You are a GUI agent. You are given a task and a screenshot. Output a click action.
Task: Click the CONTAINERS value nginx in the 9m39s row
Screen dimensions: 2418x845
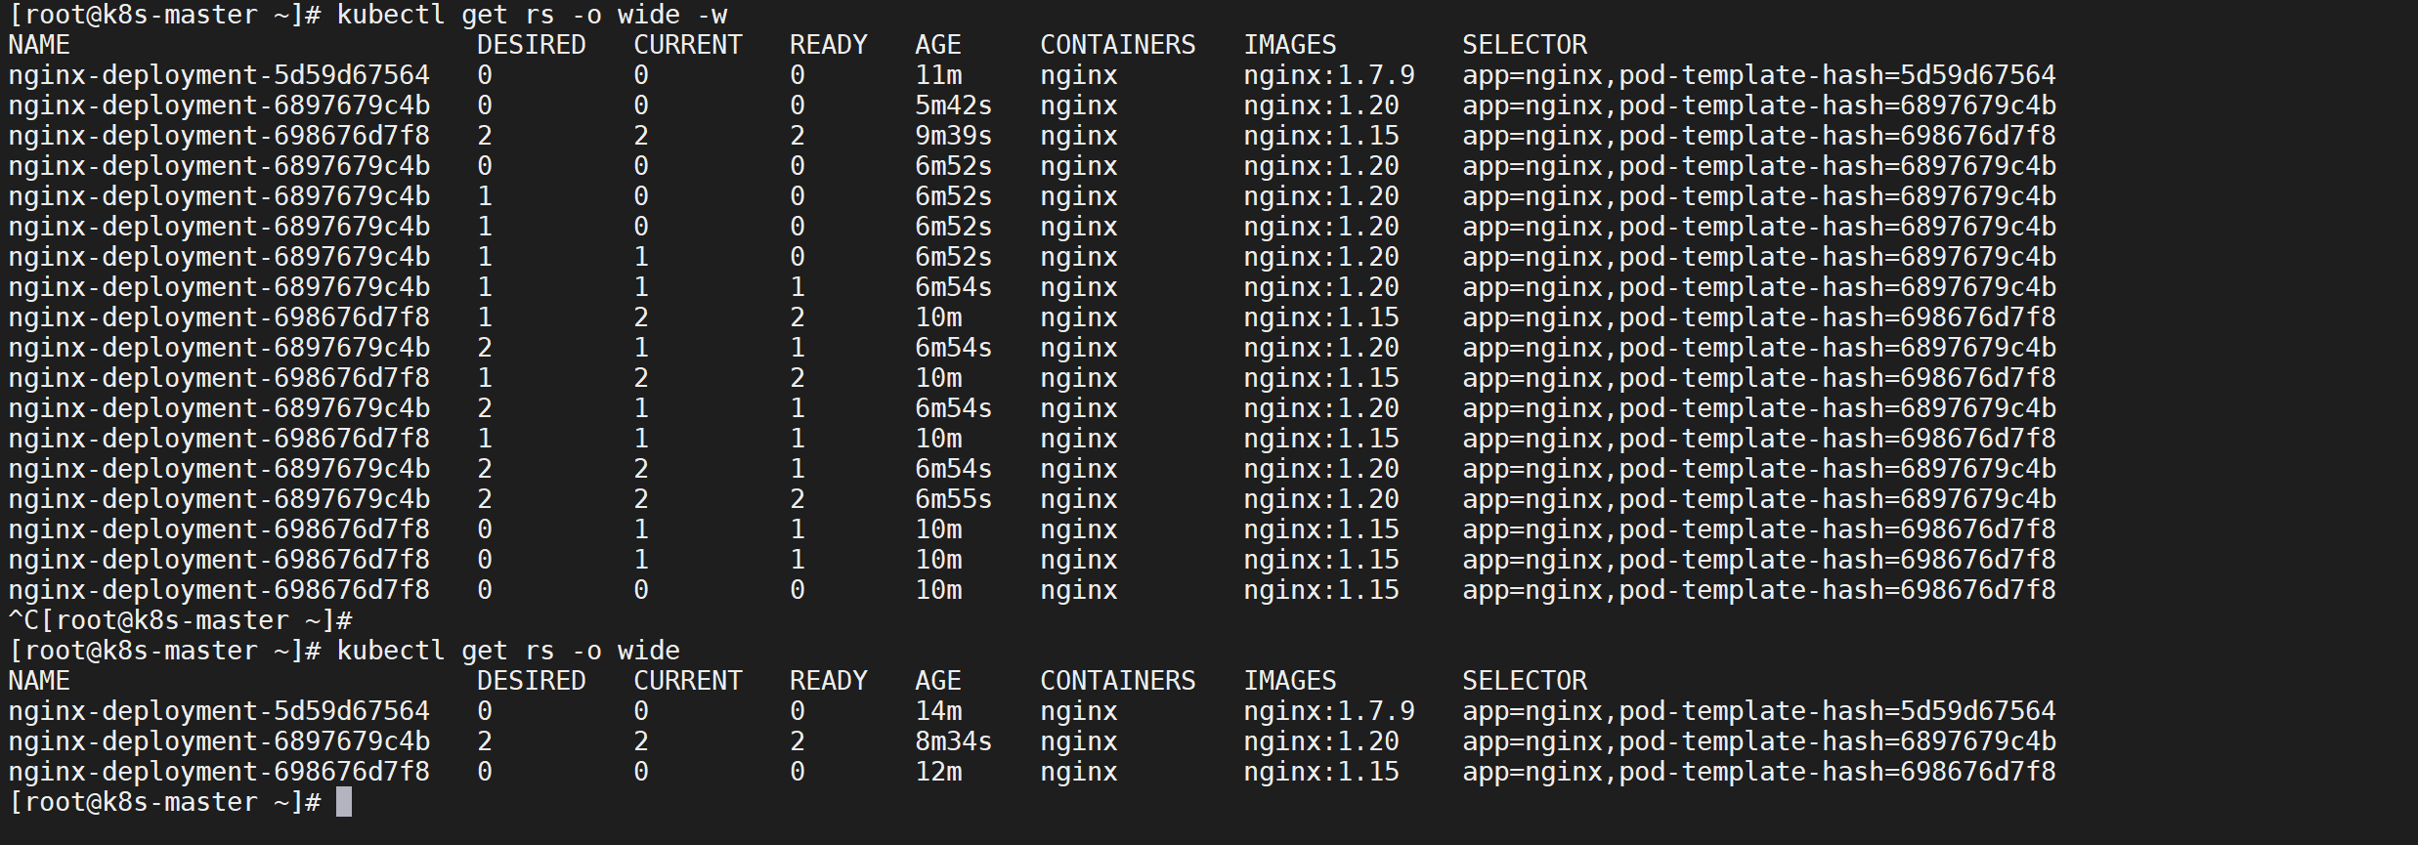(1079, 136)
